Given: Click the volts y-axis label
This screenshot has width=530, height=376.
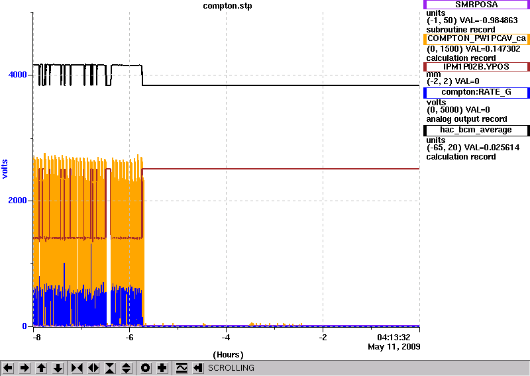Looking at the screenshot, I should (x=5, y=169).
